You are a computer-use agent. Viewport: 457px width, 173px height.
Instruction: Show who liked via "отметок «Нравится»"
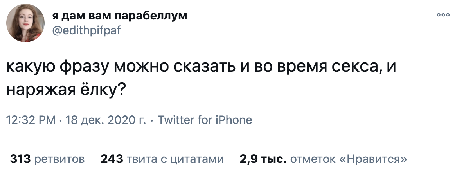[x=349, y=159]
